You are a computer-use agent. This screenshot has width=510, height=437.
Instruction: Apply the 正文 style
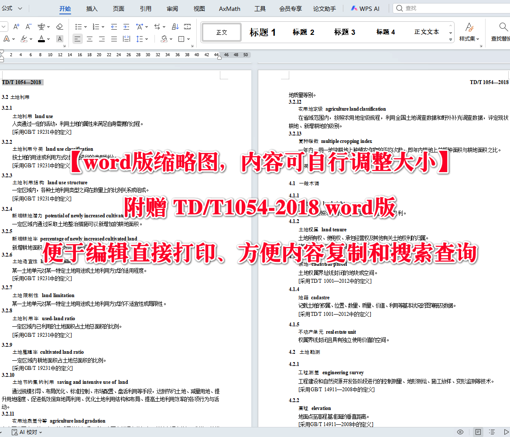(222, 32)
